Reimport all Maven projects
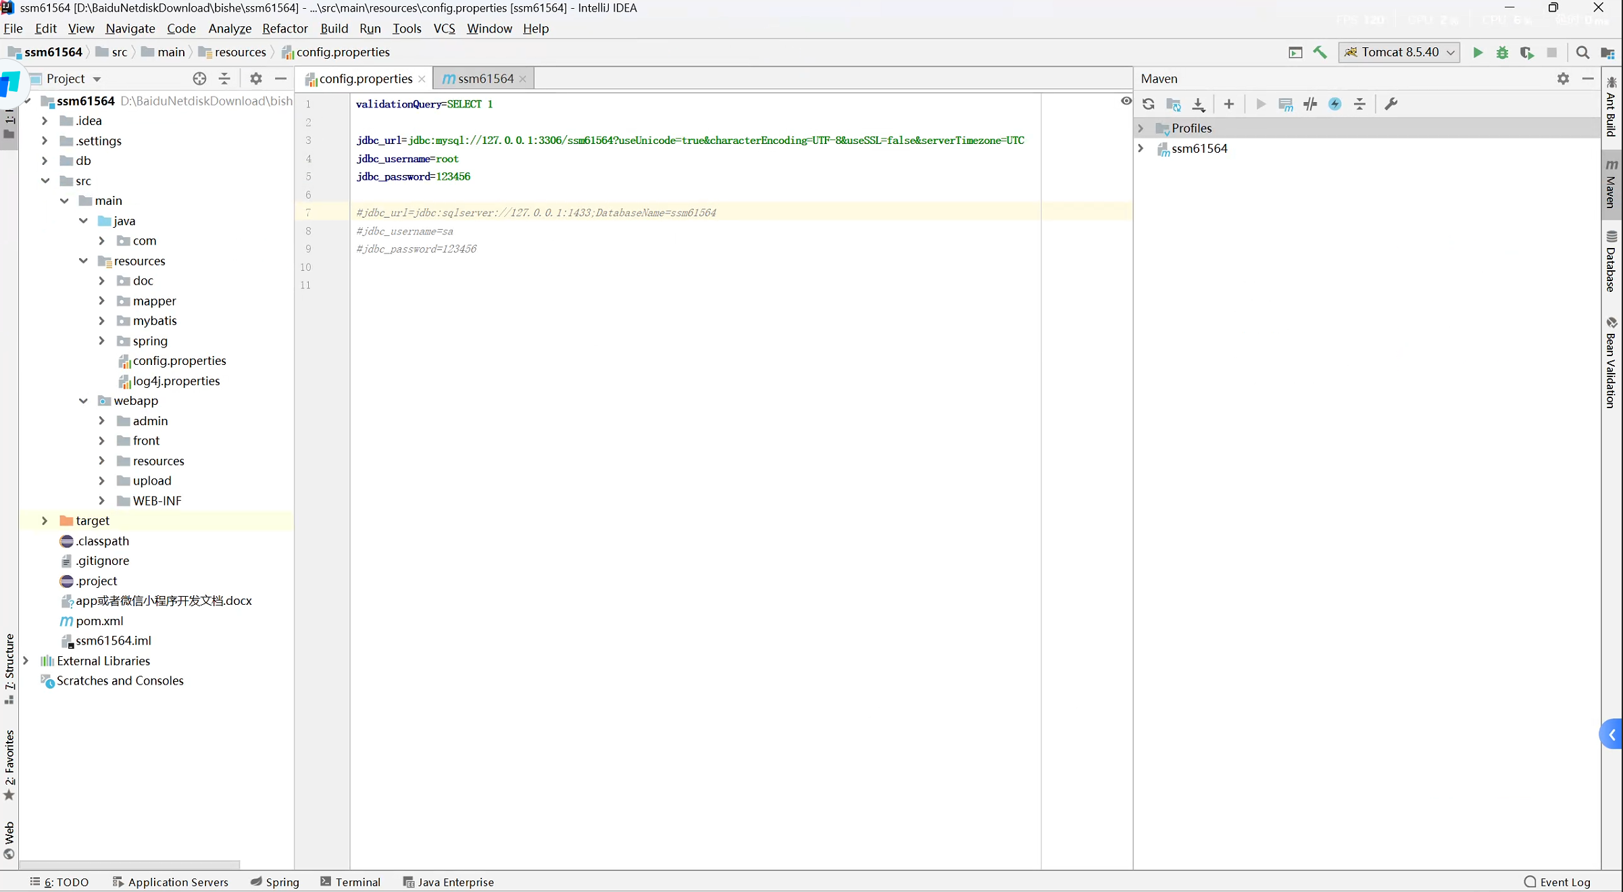 pyautogui.click(x=1148, y=104)
